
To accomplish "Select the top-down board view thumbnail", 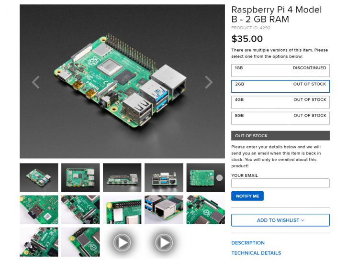I will click(x=80, y=177).
